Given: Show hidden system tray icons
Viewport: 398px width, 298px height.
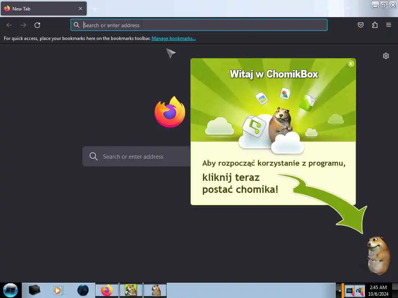Looking at the screenshot, I should (340, 291).
